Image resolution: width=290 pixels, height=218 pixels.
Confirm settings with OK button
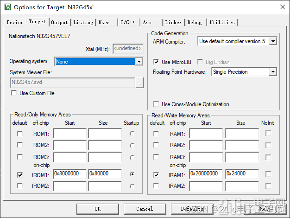coord(98,209)
